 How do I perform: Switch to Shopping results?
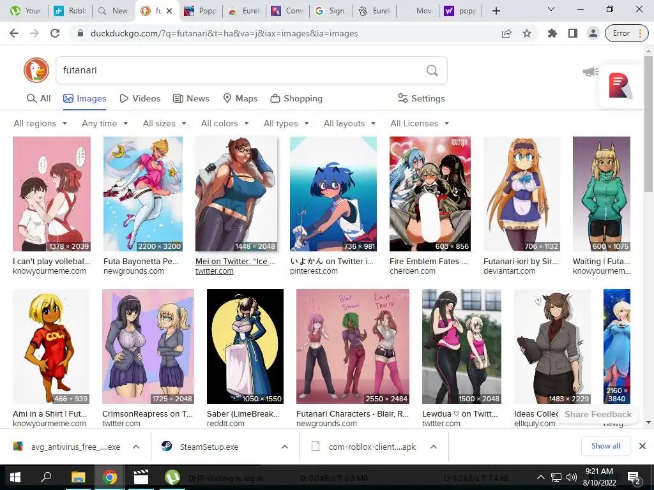296,98
